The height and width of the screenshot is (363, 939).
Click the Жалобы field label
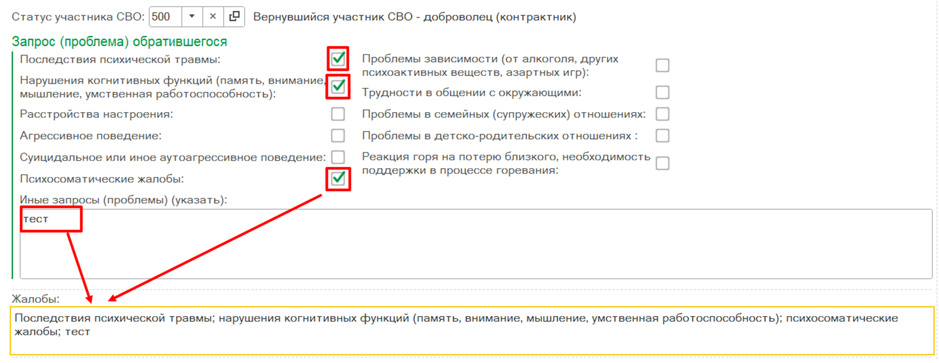click(35, 299)
